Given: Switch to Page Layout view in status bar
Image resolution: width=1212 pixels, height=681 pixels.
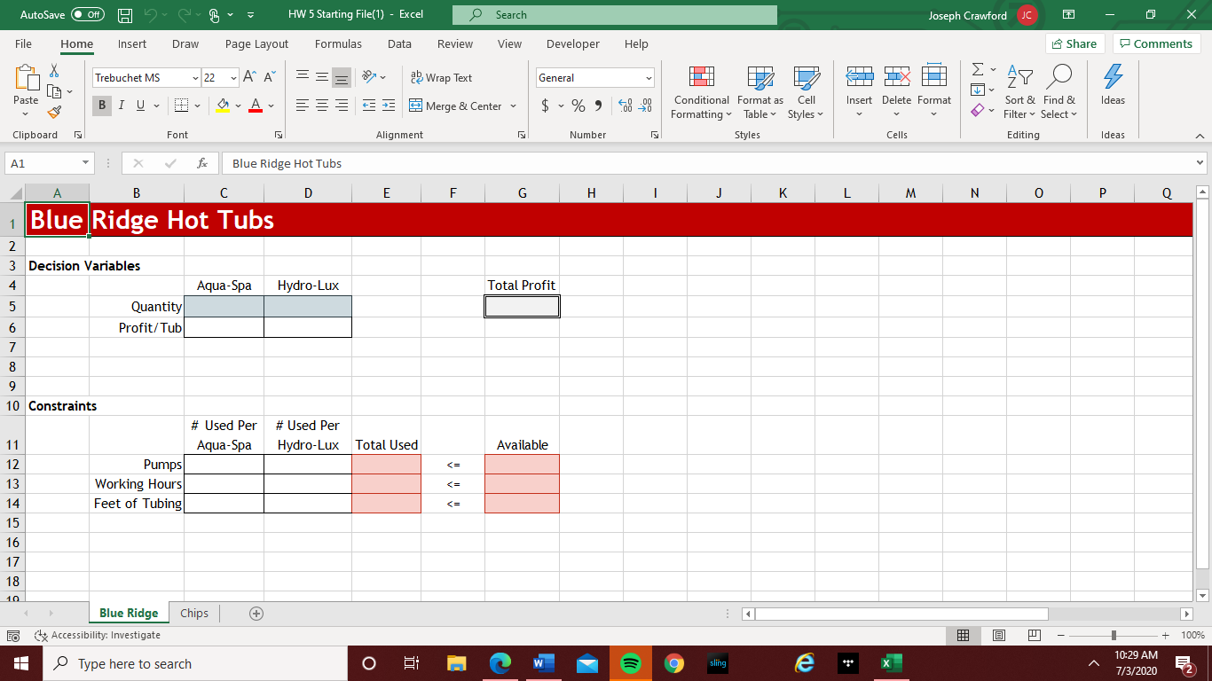Looking at the screenshot, I should [998, 635].
